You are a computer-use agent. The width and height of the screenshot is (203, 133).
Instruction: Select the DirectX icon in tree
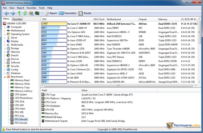pos(8,55)
